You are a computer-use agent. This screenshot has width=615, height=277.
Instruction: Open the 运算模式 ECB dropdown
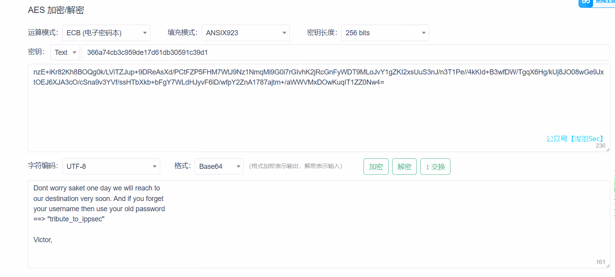[x=106, y=33]
